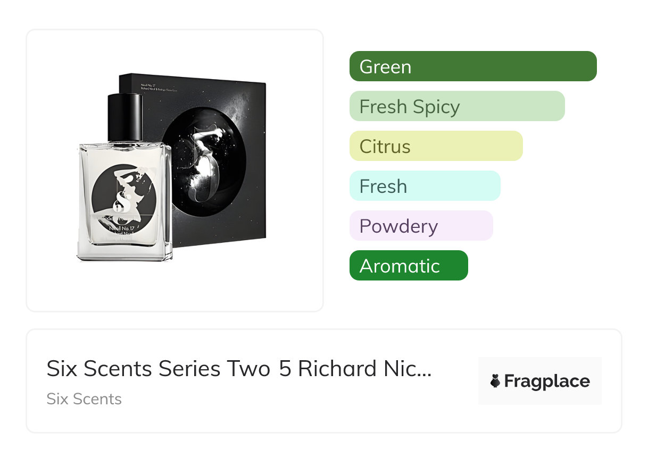Viewport: 648px width, 459px height.
Task: Click the round black emblem on the bottle
Action: point(124,195)
